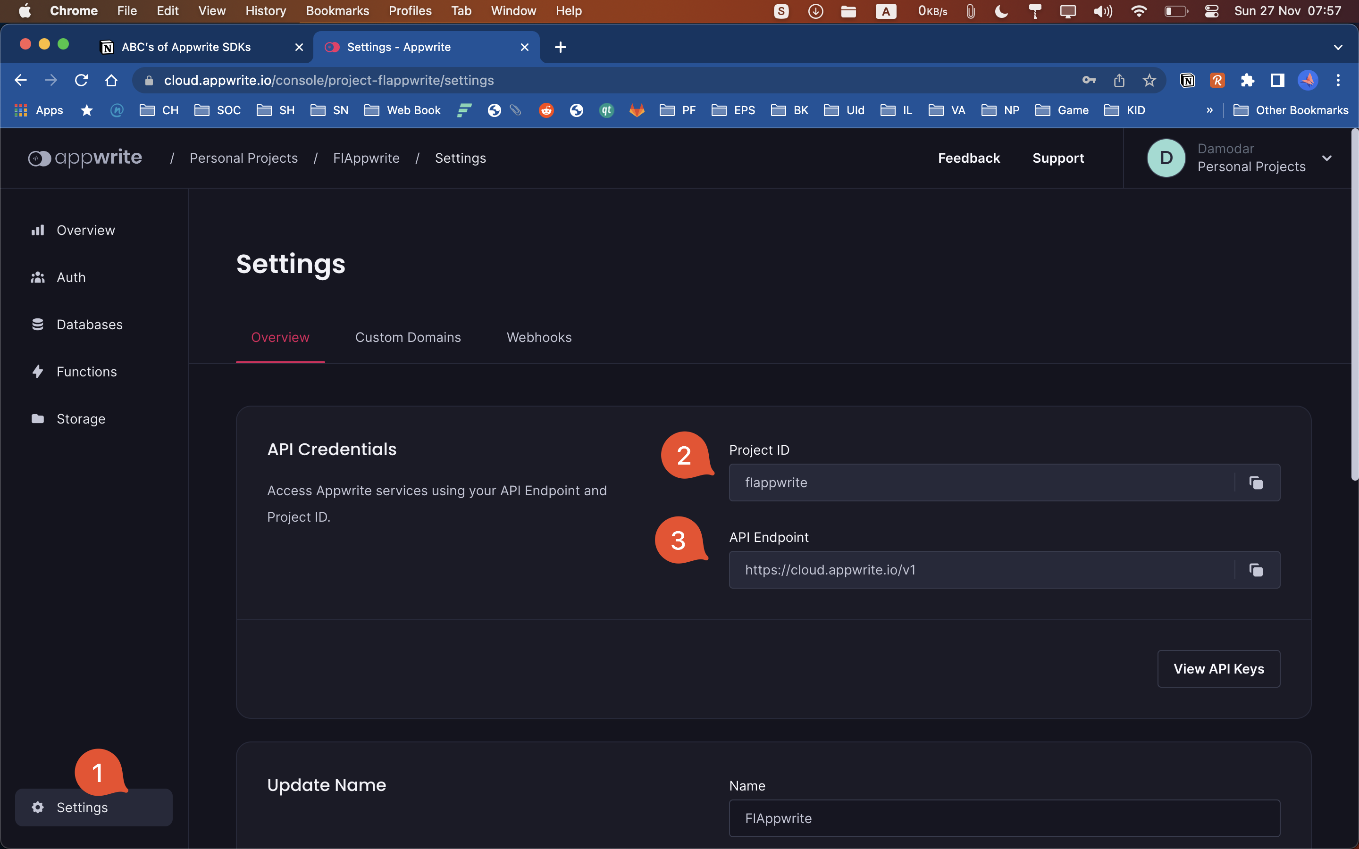Open the Support link
This screenshot has width=1359, height=849.
[x=1058, y=158]
